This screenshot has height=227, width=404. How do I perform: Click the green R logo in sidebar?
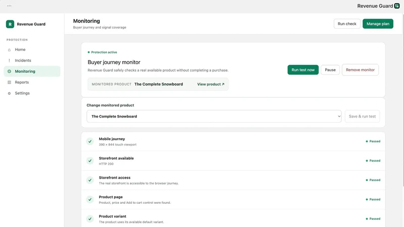coord(10,24)
